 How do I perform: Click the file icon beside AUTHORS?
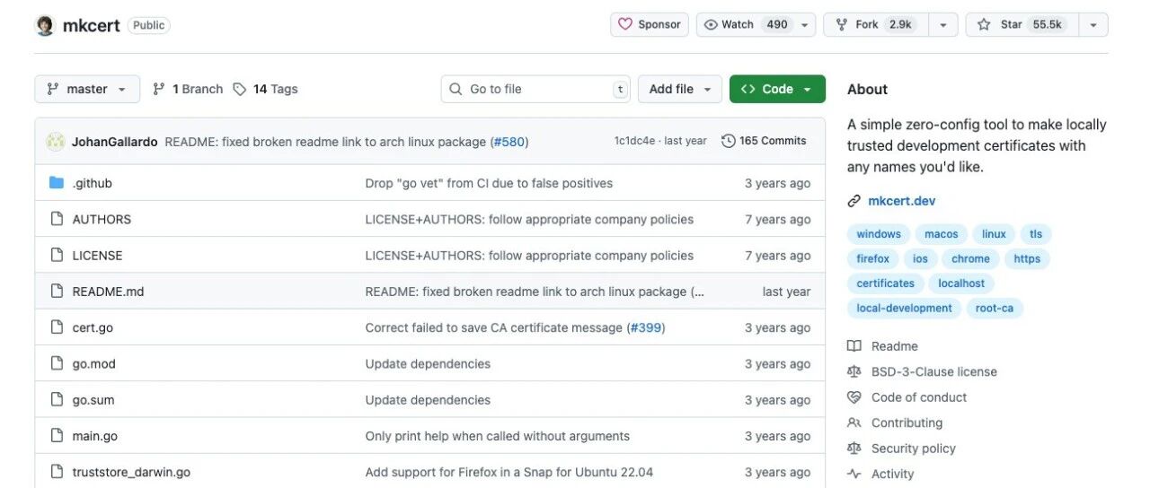click(x=57, y=219)
